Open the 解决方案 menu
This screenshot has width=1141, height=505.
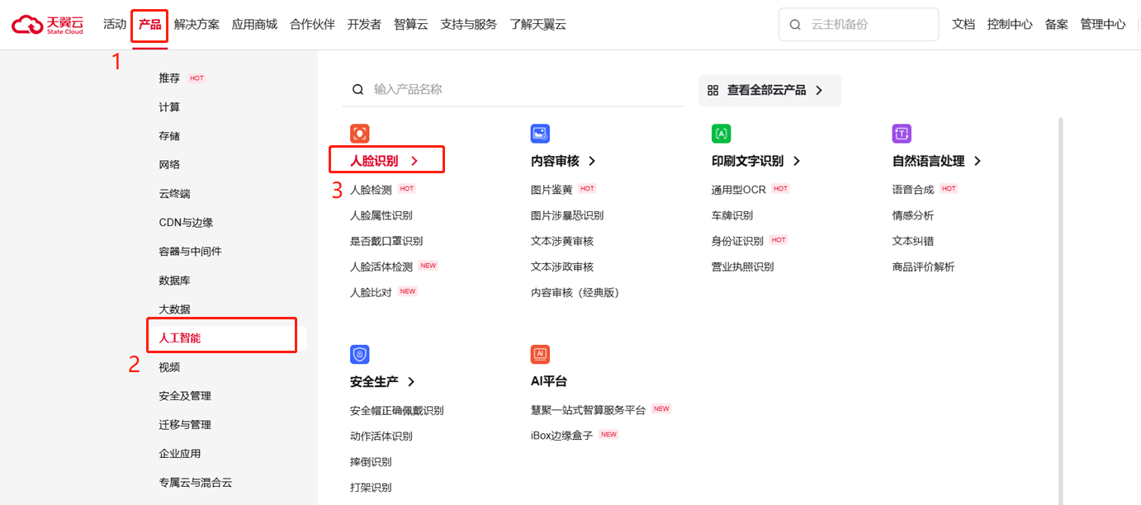(196, 25)
